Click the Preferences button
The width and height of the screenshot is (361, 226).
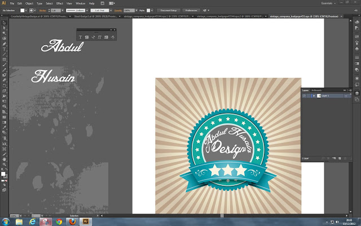[191, 10]
